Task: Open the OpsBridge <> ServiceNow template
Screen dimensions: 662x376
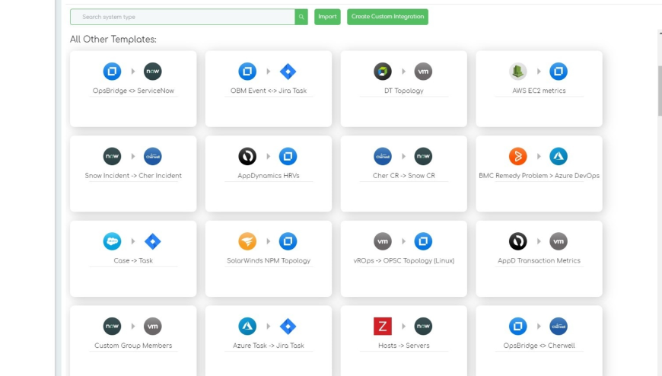Action: pyautogui.click(x=133, y=91)
